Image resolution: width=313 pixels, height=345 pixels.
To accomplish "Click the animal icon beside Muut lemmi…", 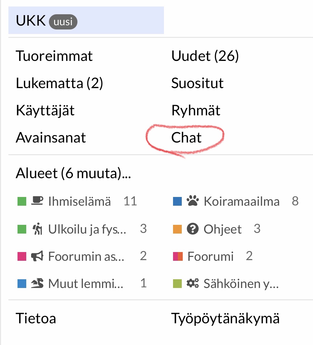I will click(37, 284).
